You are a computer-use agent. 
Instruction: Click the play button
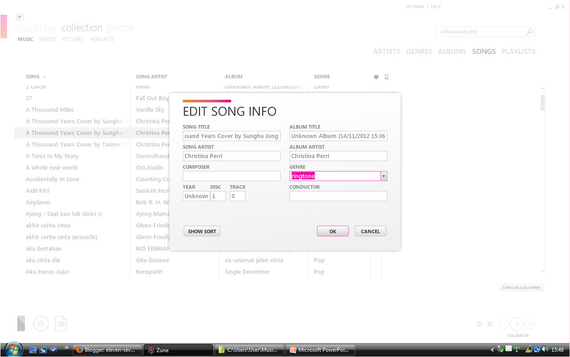point(517,324)
